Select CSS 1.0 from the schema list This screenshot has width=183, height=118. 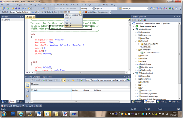[x=73, y=18]
